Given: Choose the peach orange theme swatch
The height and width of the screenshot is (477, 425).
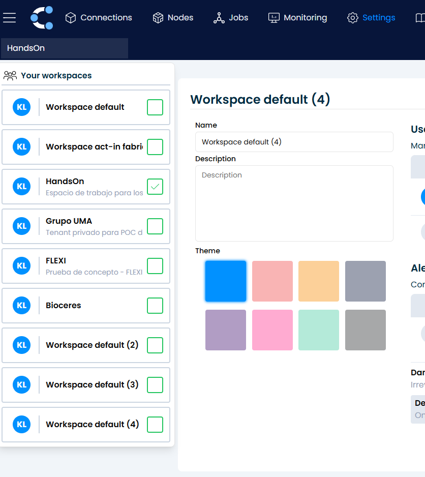Looking at the screenshot, I should coord(319,281).
